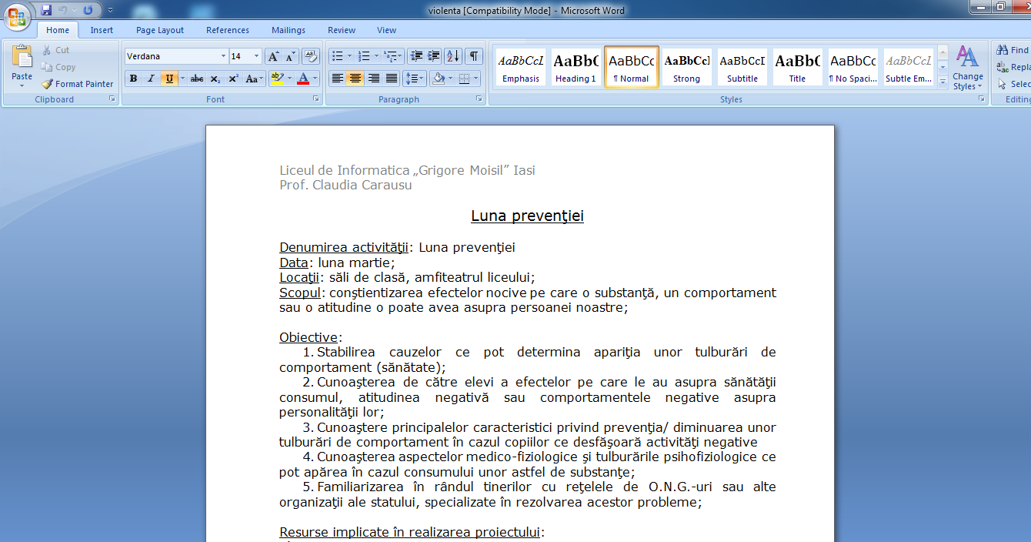Open the line spacing dropdown
The width and height of the screenshot is (1031, 542).
(x=415, y=79)
